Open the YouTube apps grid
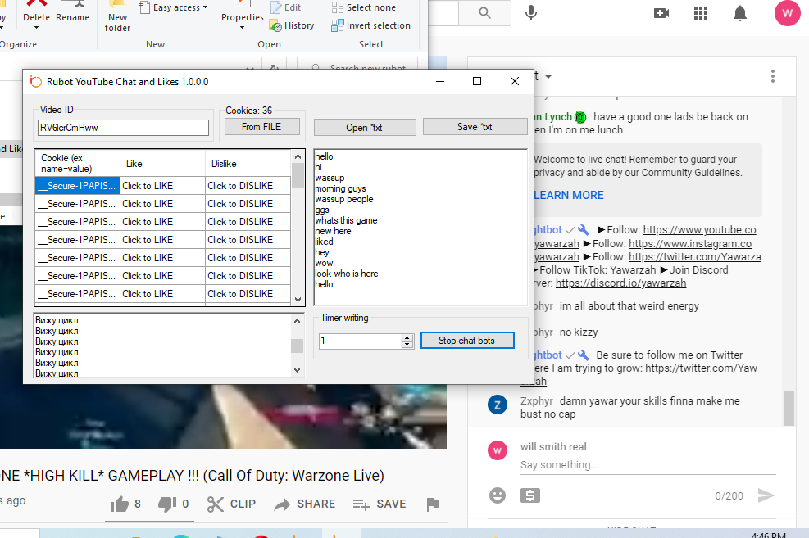This screenshot has width=809, height=538. tap(701, 13)
